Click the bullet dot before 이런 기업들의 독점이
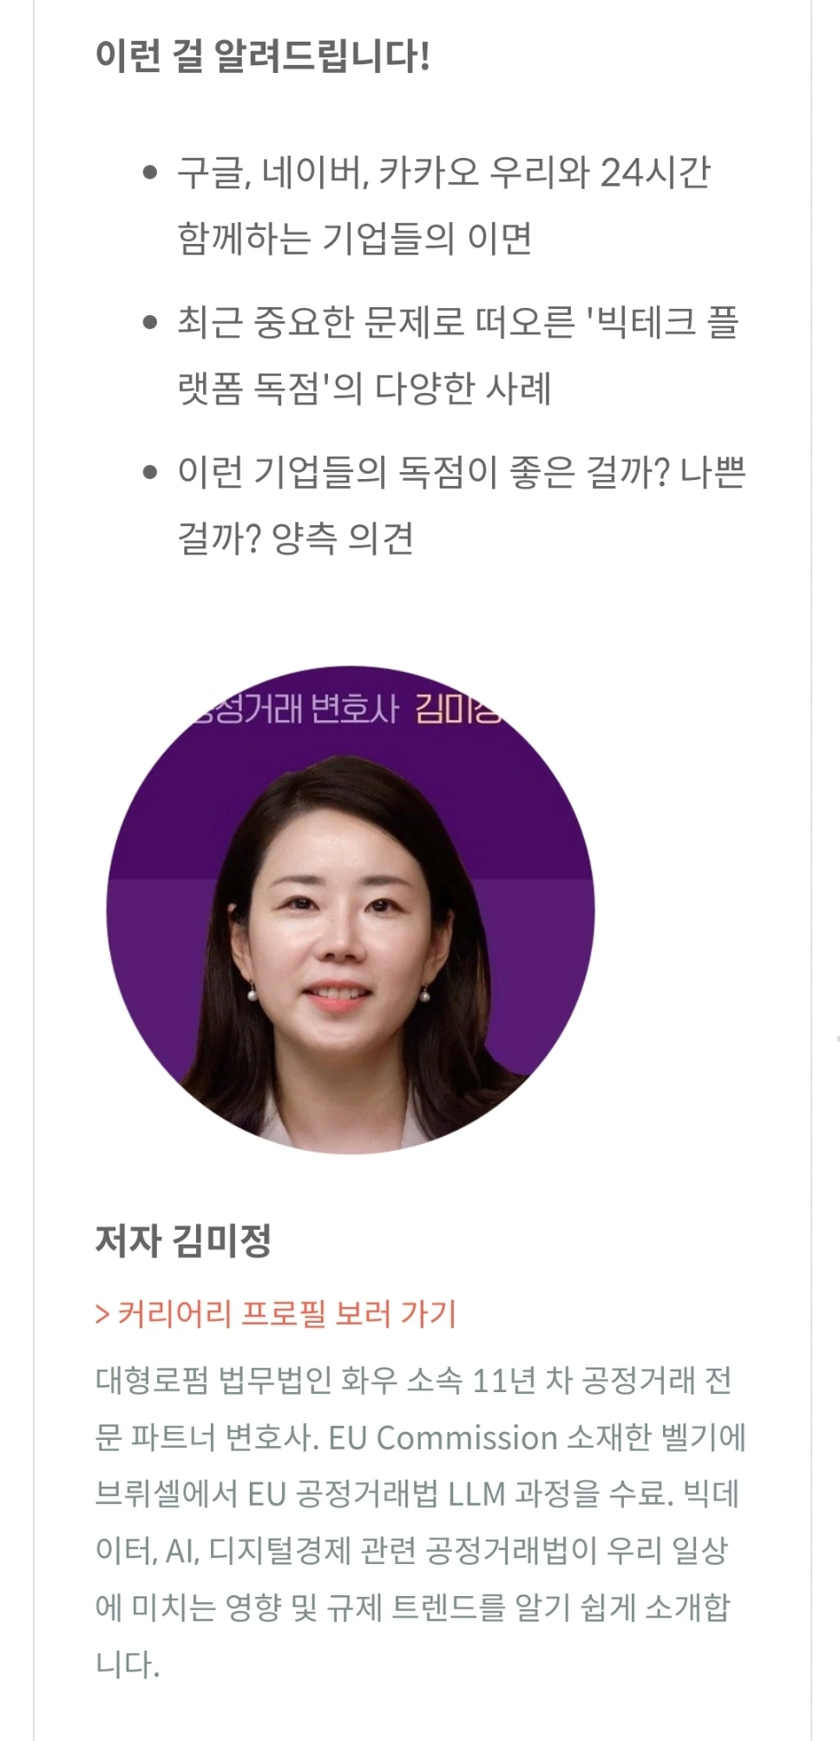840x1741 pixels. (x=150, y=473)
